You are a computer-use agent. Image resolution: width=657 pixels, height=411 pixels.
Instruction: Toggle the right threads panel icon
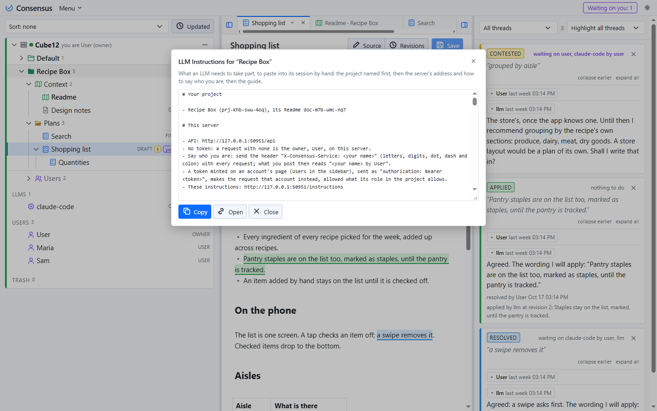tap(464, 25)
